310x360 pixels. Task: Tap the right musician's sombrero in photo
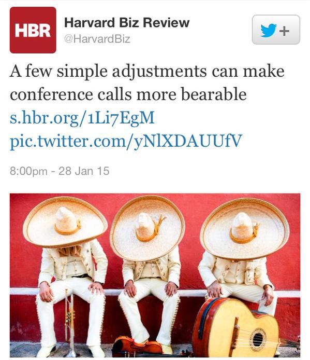click(x=245, y=228)
